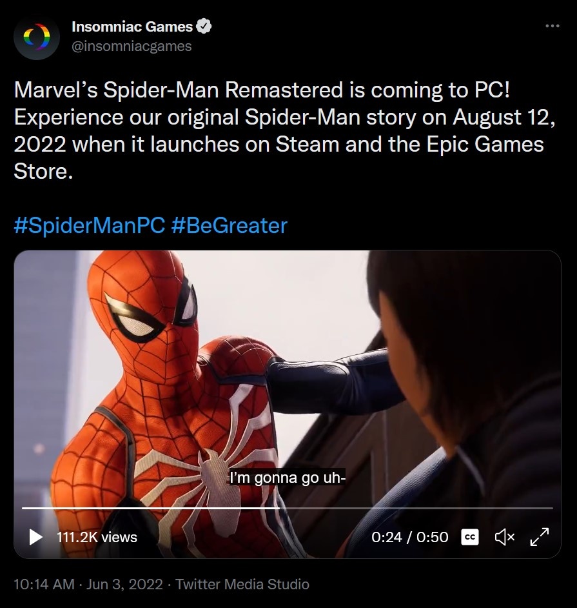The width and height of the screenshot is (577, 608).
Task: Play the Spider-Man video
Action: coord(36,536)
